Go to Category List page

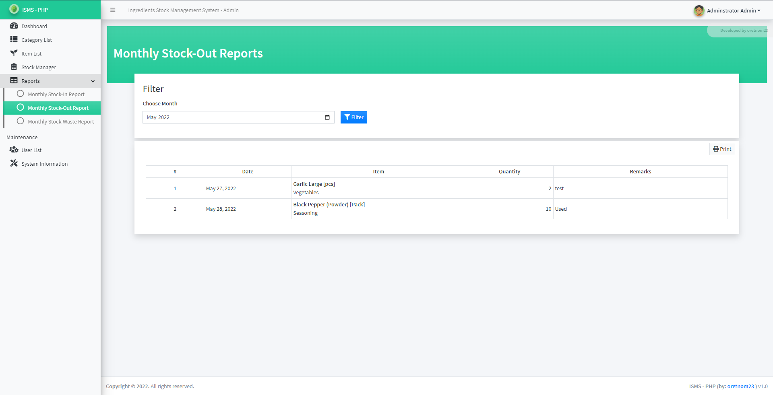click(x=50, y=40)
